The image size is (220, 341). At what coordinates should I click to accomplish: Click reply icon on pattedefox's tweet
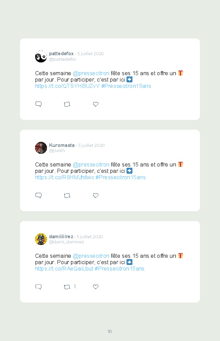(38, 104)
